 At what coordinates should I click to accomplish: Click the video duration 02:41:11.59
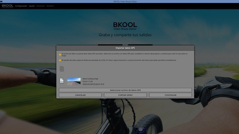(x=88, y=81)
